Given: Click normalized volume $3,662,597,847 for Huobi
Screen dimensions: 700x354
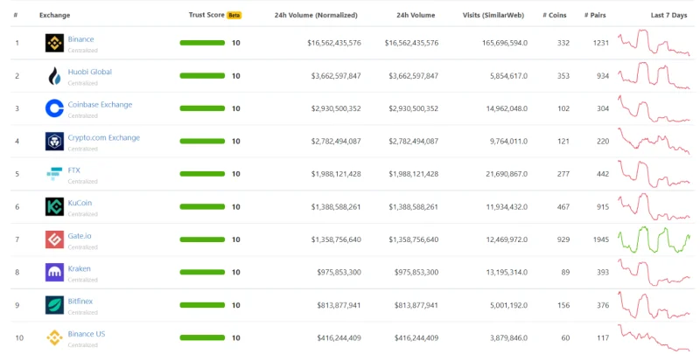Looking at the screenshot, I should click(336, 76).
